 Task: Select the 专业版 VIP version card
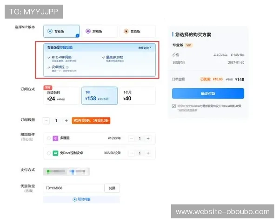pyautogui.click(x=61, y=31)
